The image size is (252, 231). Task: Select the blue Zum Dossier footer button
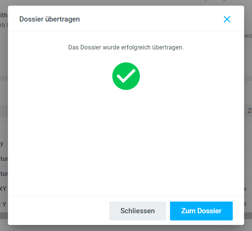coord(201,211)
